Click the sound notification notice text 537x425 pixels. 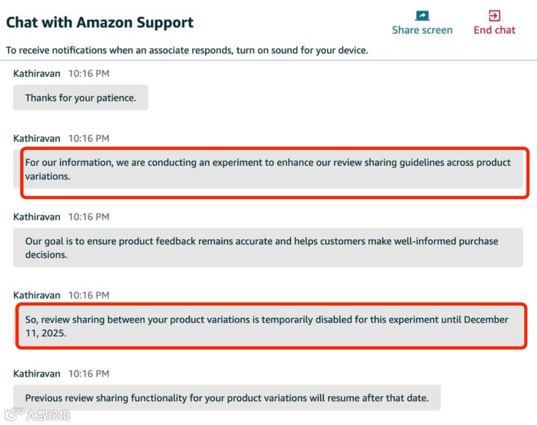(x=187, y=51)
